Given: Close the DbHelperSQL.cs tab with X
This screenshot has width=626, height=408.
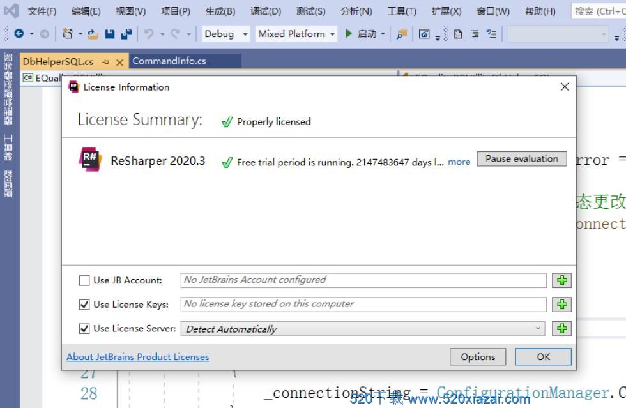Looking at the screenshot, I should 119,62.
